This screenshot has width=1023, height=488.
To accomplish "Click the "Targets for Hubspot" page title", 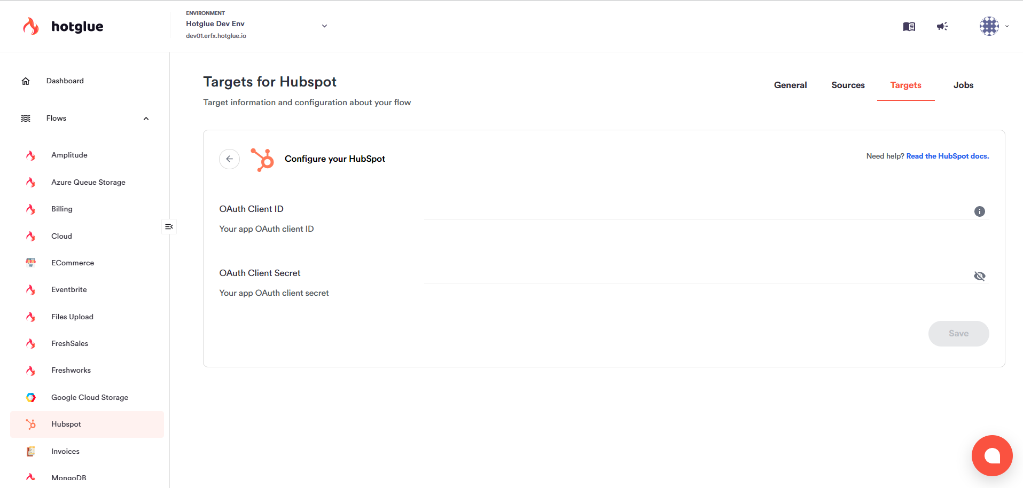I will (x=270, y=82).
